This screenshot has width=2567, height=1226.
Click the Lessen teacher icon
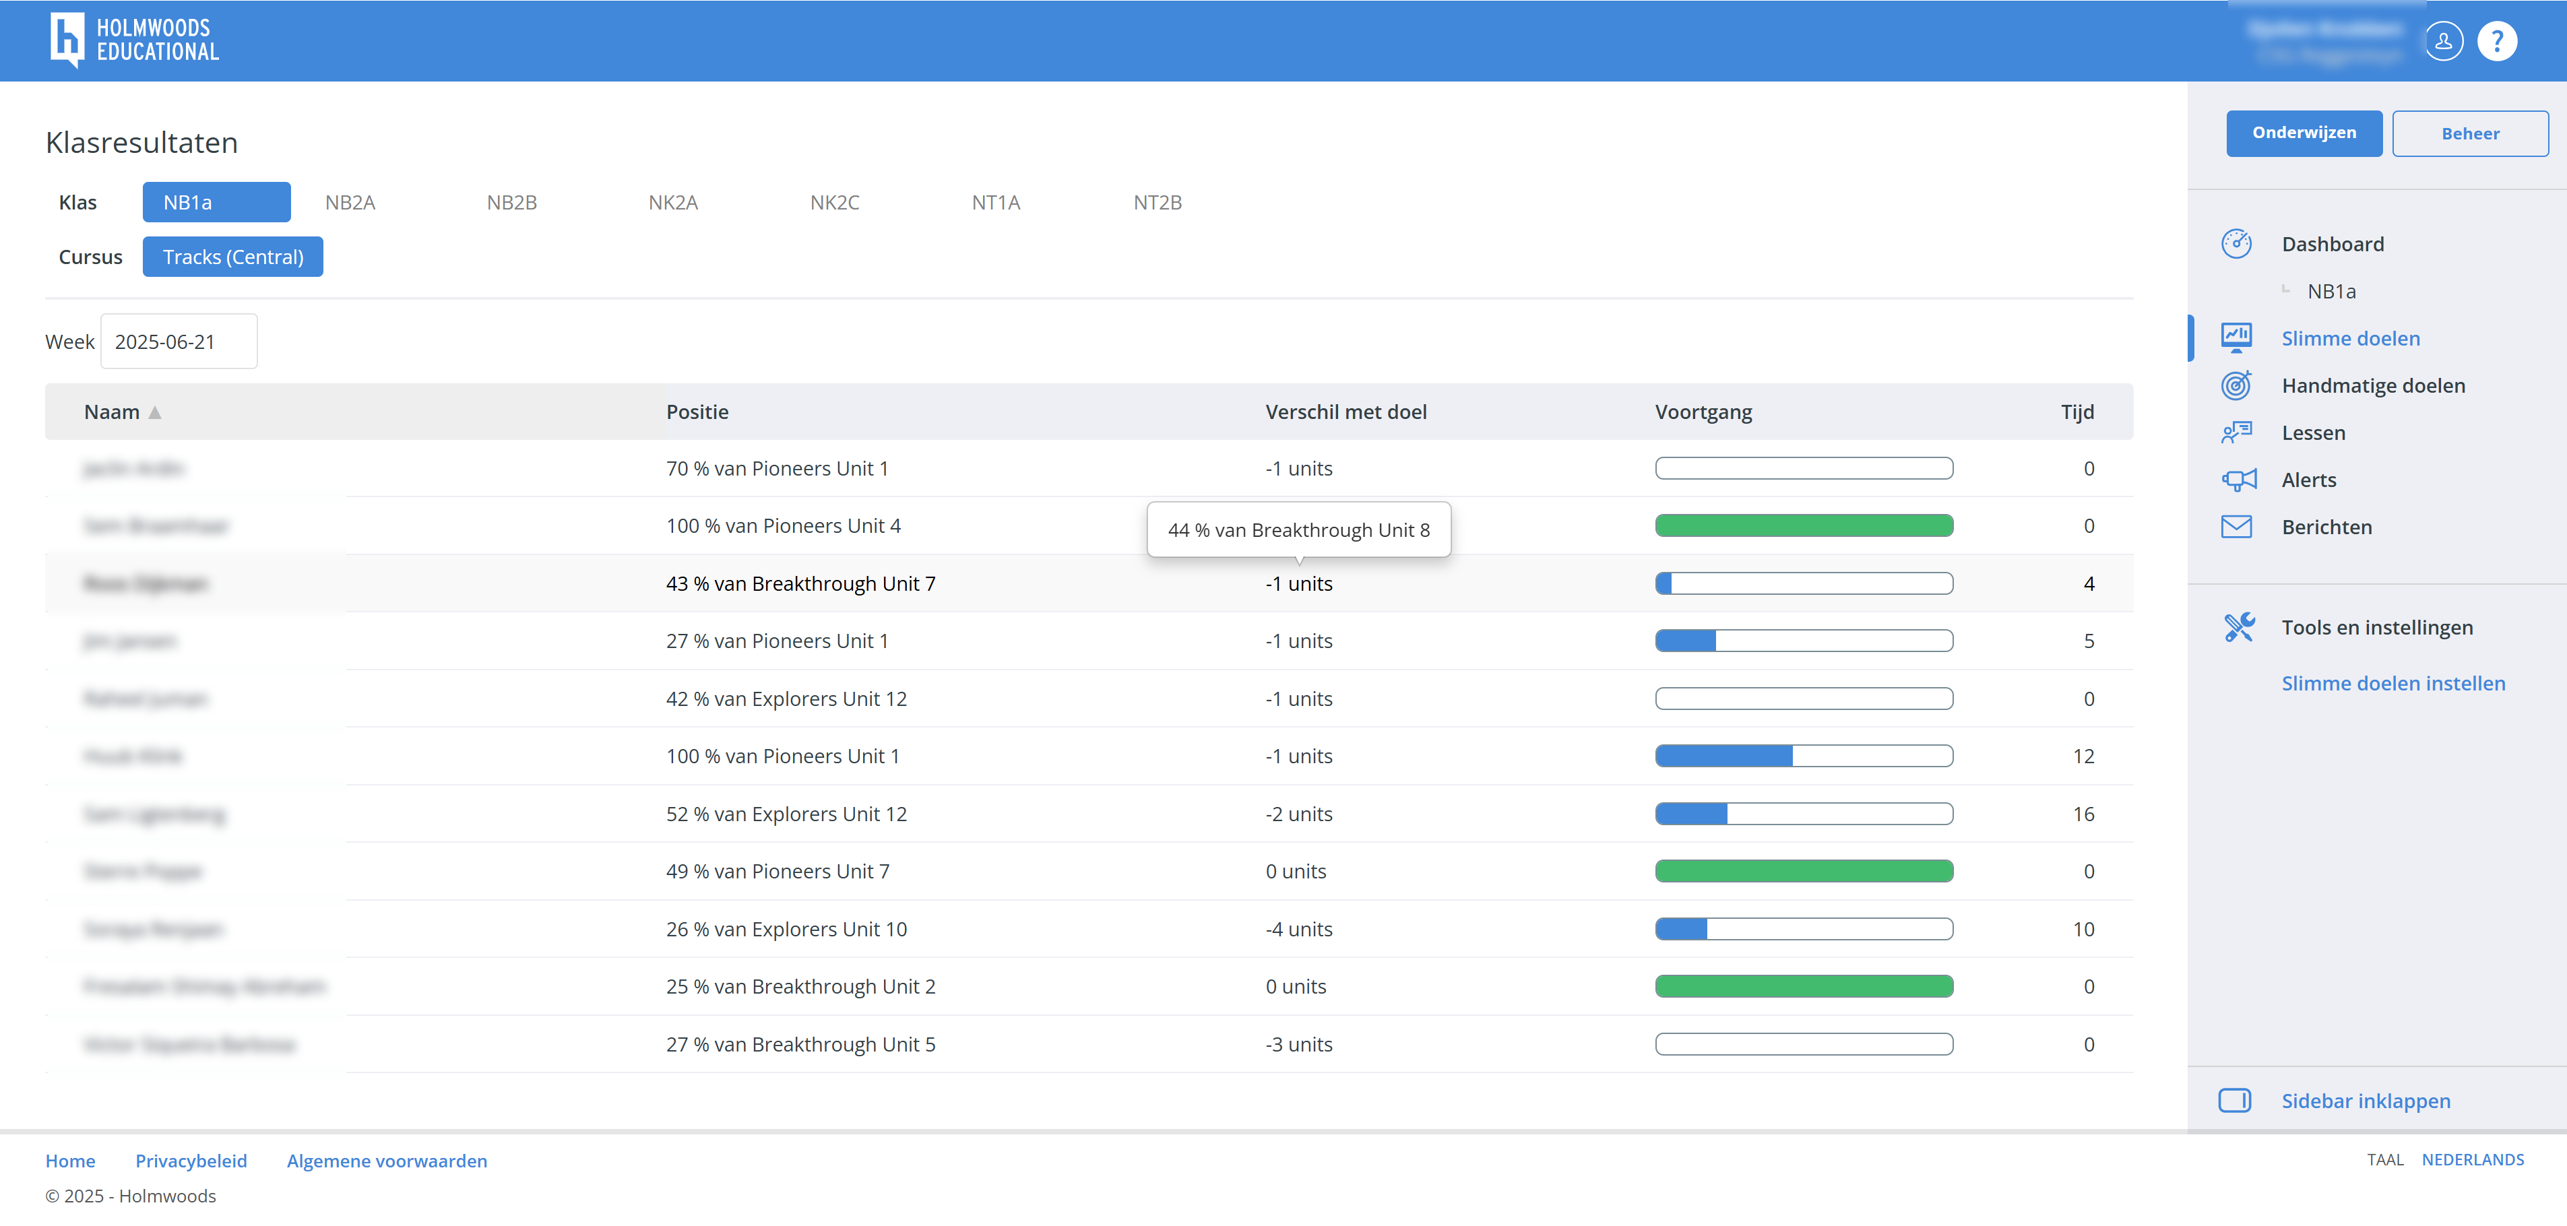click(2236, 432)
